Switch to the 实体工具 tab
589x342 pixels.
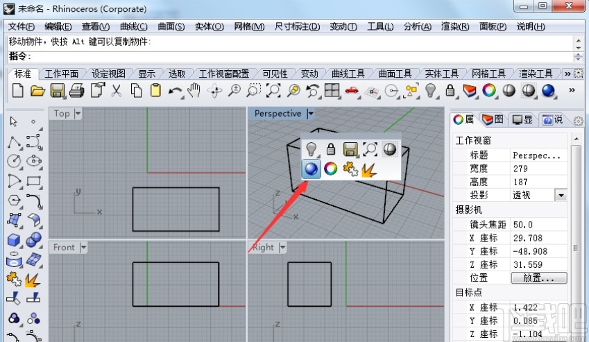pyautogui.click(x=441, y=74)
